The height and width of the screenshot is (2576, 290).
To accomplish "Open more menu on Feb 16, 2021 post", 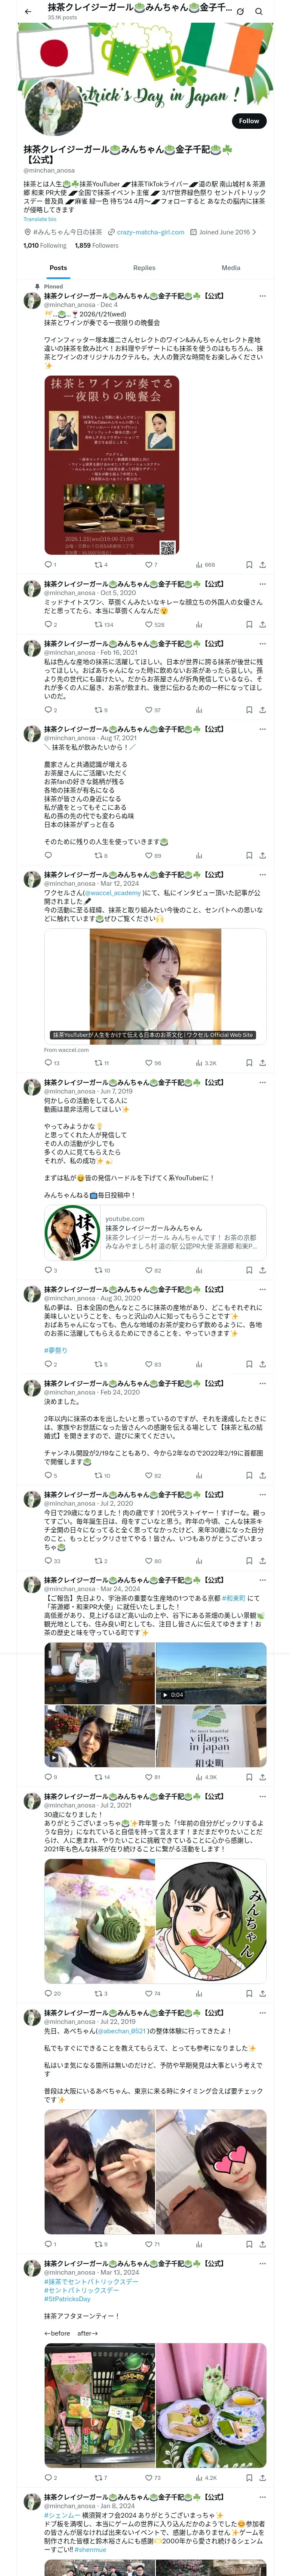I will 263,644.
